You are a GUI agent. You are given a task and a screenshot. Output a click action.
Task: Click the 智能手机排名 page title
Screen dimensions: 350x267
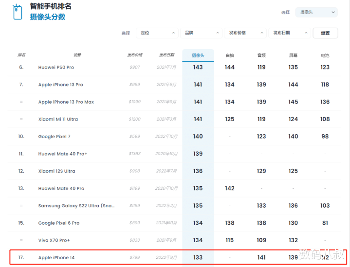(51, 6)
